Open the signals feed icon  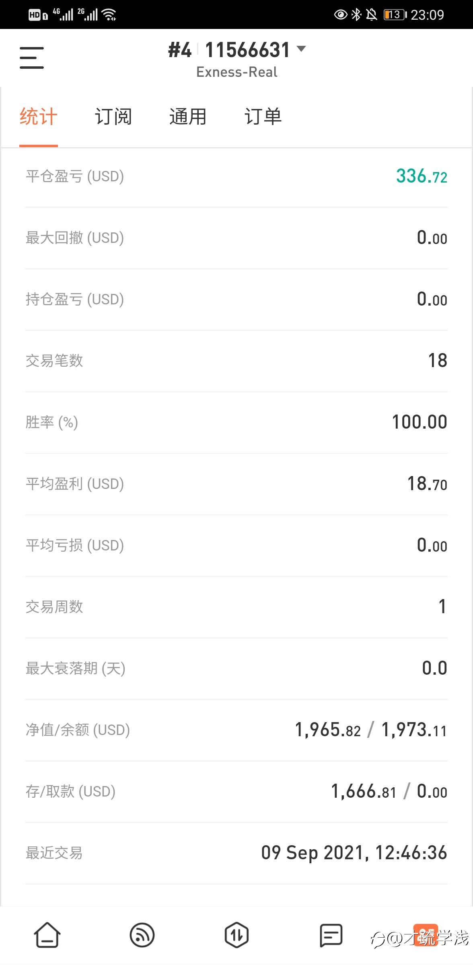[x=142, y=935]
